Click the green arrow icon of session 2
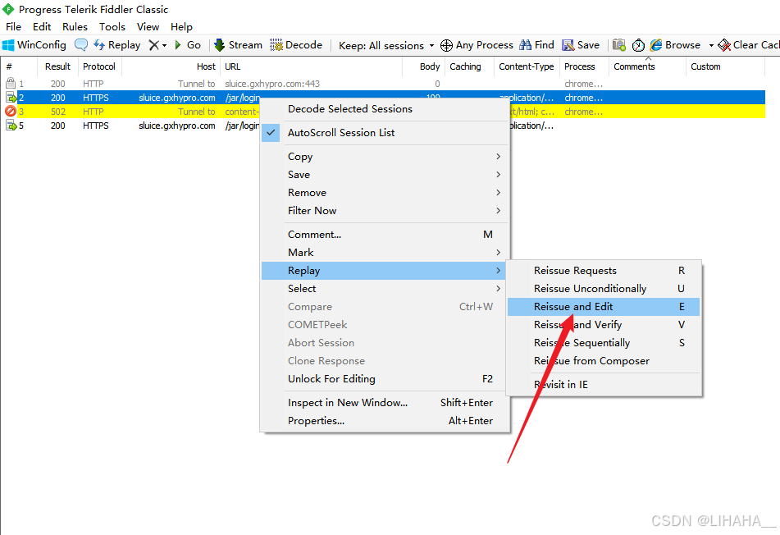 [11, 98]
